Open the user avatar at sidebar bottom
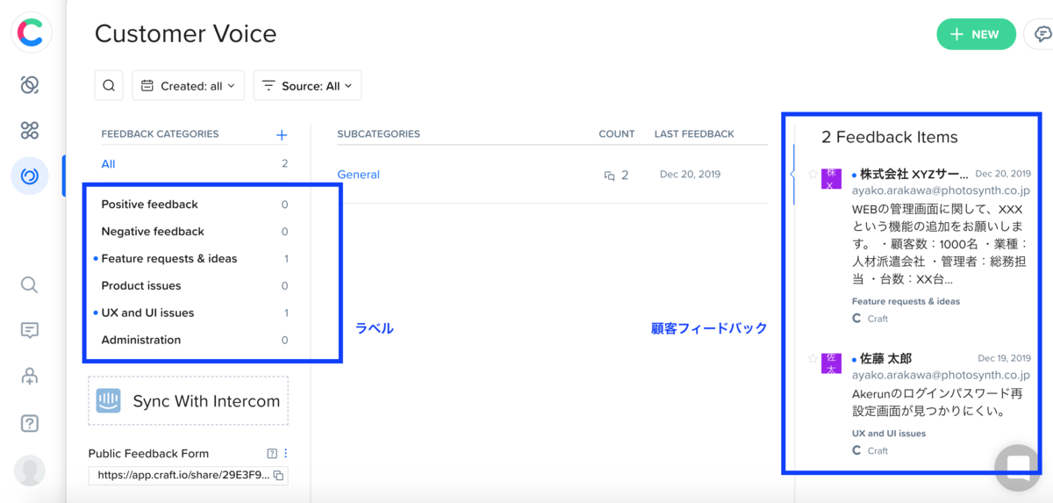 tap(30, 471)
